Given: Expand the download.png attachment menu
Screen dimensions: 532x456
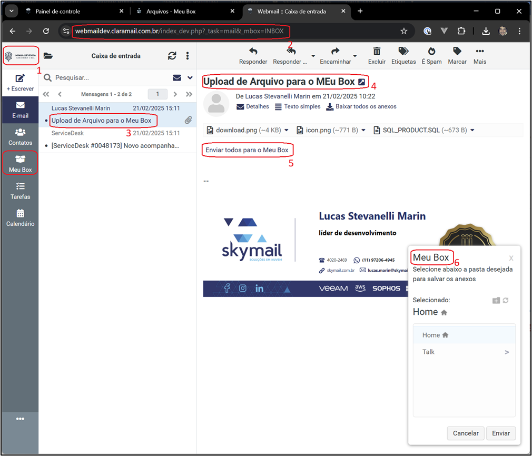Looking at the screenshot, I should coord(287,130).
